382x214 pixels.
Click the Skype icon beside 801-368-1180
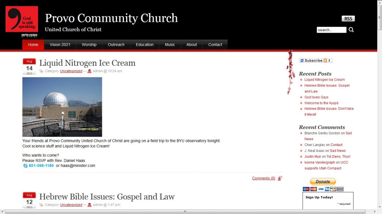point(25,166)
